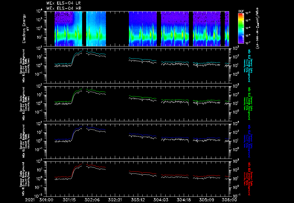Click the left axis title of the cyan curve panel
This screenshot has height=203, width=294.
tap(25, 66)
